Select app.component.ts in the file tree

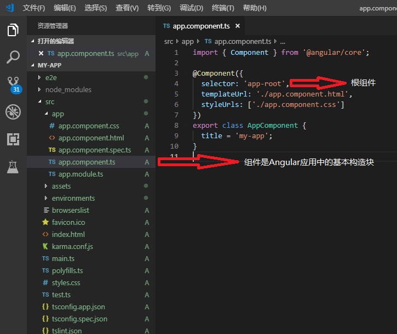[91, 162]
